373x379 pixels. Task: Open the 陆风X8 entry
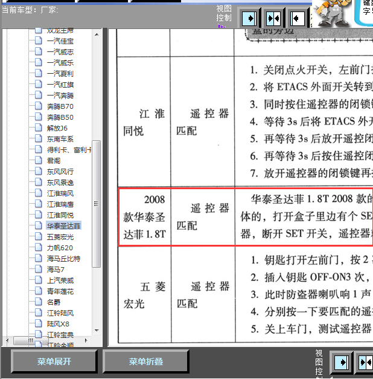pos(58,324)
